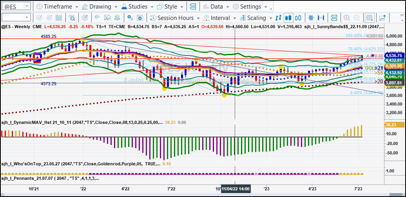Click the 38.23 DynamicMAV value tag

point(393,124)
